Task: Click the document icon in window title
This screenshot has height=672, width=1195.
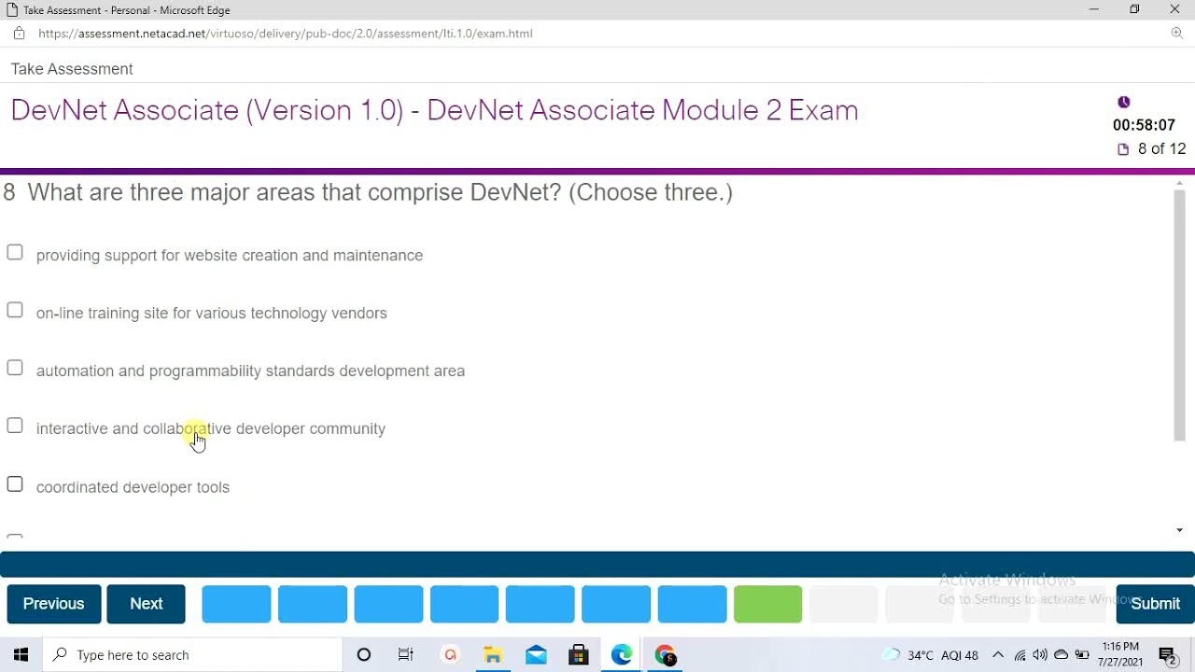Action: [12, 9]
